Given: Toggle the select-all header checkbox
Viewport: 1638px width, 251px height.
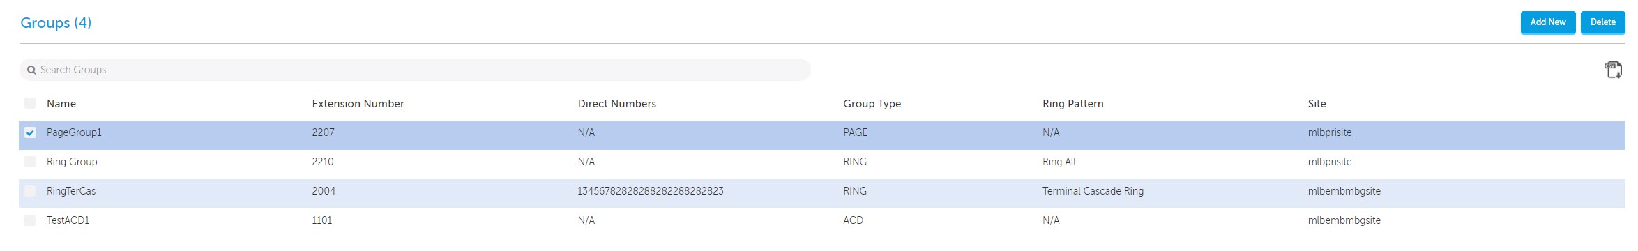Looking at the screenshot, I should pyautogui.click(x=30, y=103).
